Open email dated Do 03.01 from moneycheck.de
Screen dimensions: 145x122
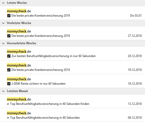(x=73, y=13)
